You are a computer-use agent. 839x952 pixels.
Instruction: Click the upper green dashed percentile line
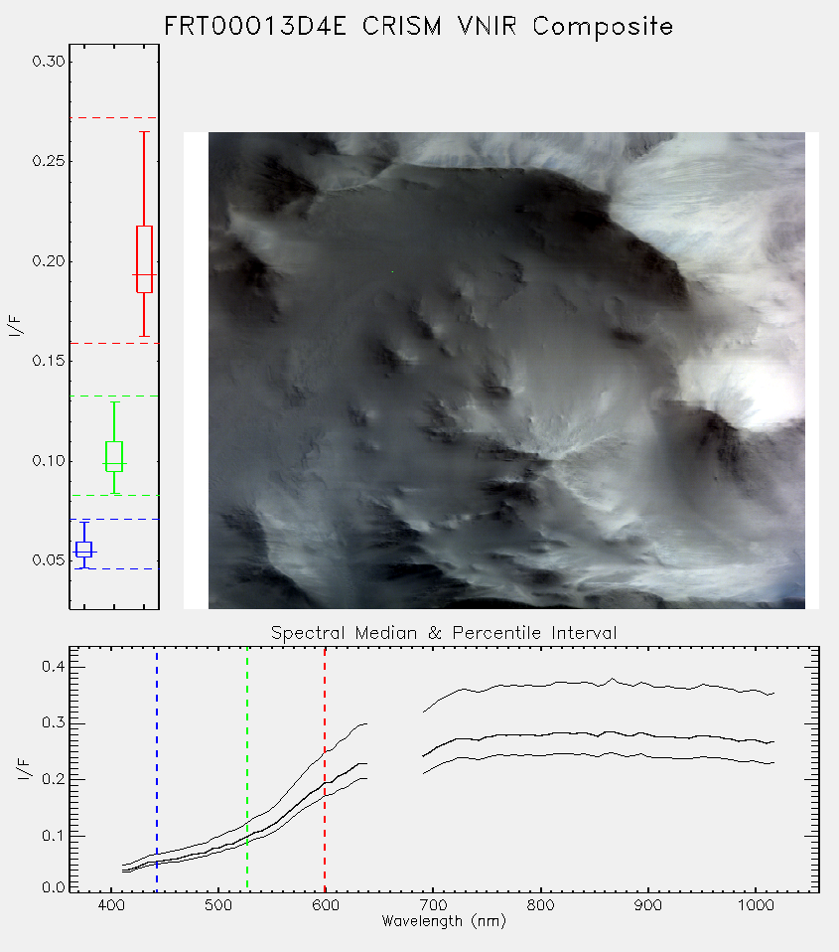tap(114, 396)
